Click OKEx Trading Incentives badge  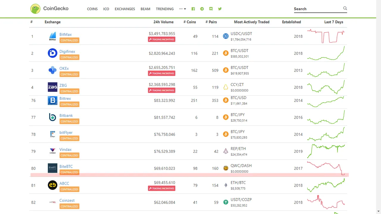pos(162,73)
